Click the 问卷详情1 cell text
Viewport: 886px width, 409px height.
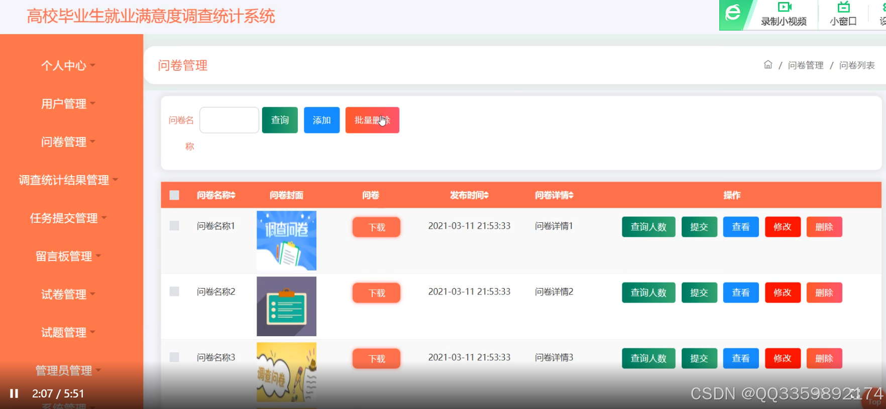click(x=554, y=226)
